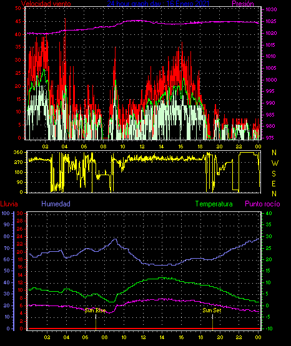Click the -5 value on temperature axis
This screenshot has width=291, height=346.
point(268,317)
